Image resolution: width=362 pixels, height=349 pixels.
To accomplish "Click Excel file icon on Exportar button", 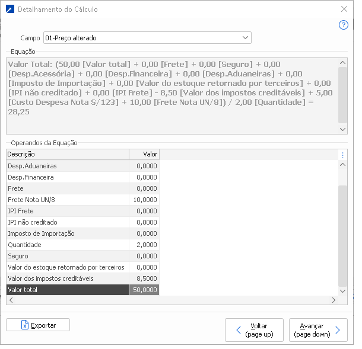I will click(25, 325).
